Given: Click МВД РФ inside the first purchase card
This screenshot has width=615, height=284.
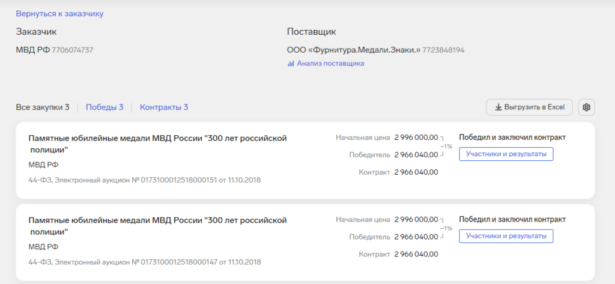Looking at the screenshot, I should pyautogui.click(x=43, y=165).
